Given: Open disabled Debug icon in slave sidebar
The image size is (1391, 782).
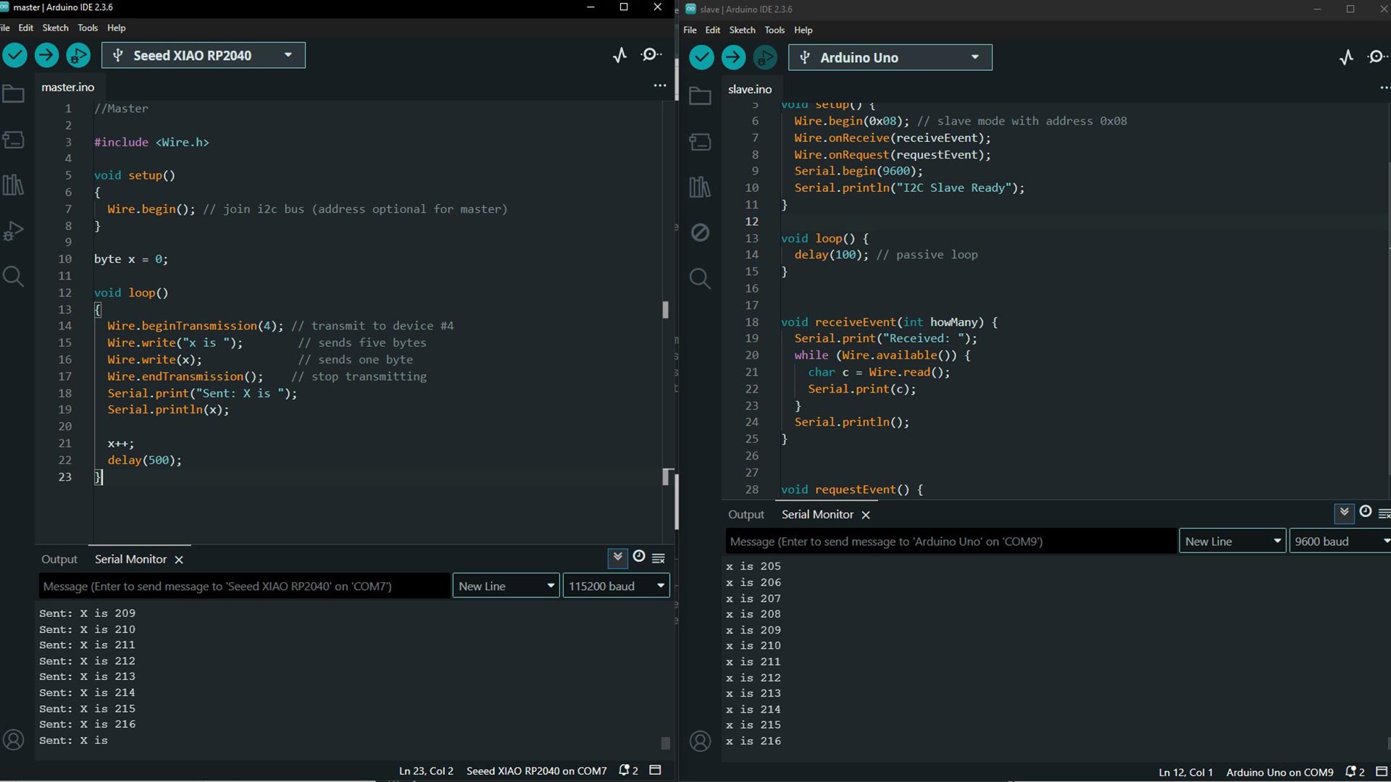Looking at the screenshot, I should click(x=700, y=232).
